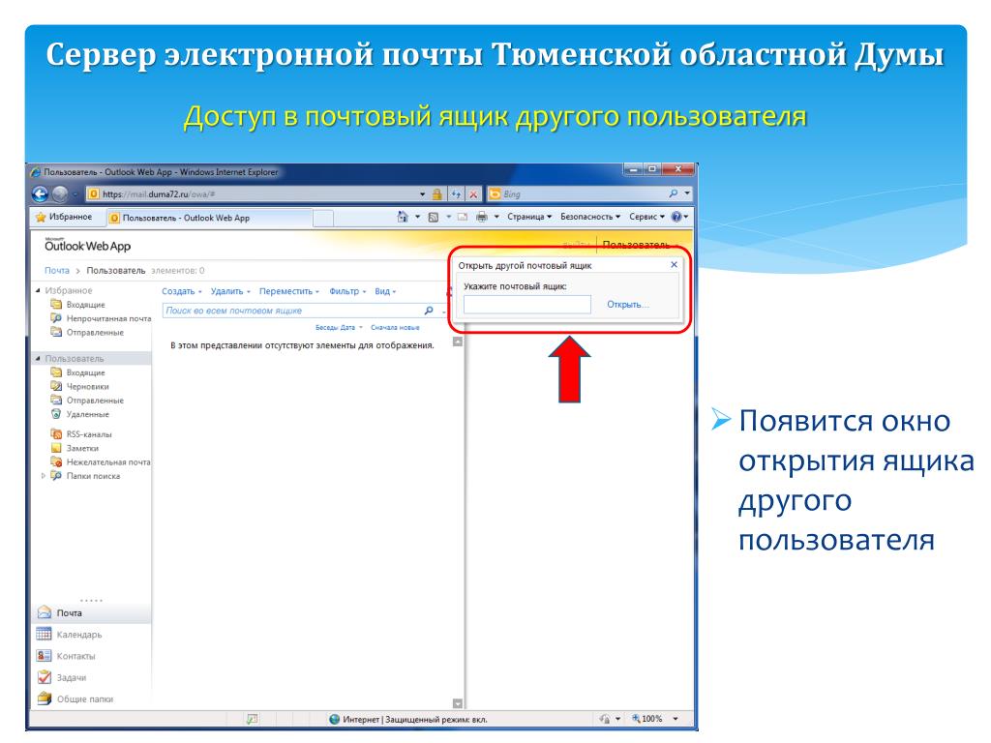The width and height of the screenshot is (991, 743).
Task: Open the Вид dropdown menu
Action: click(385, 291)
